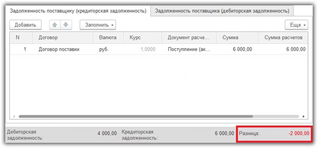Switch to the кредиторская задолженность tab

point(78,11)
